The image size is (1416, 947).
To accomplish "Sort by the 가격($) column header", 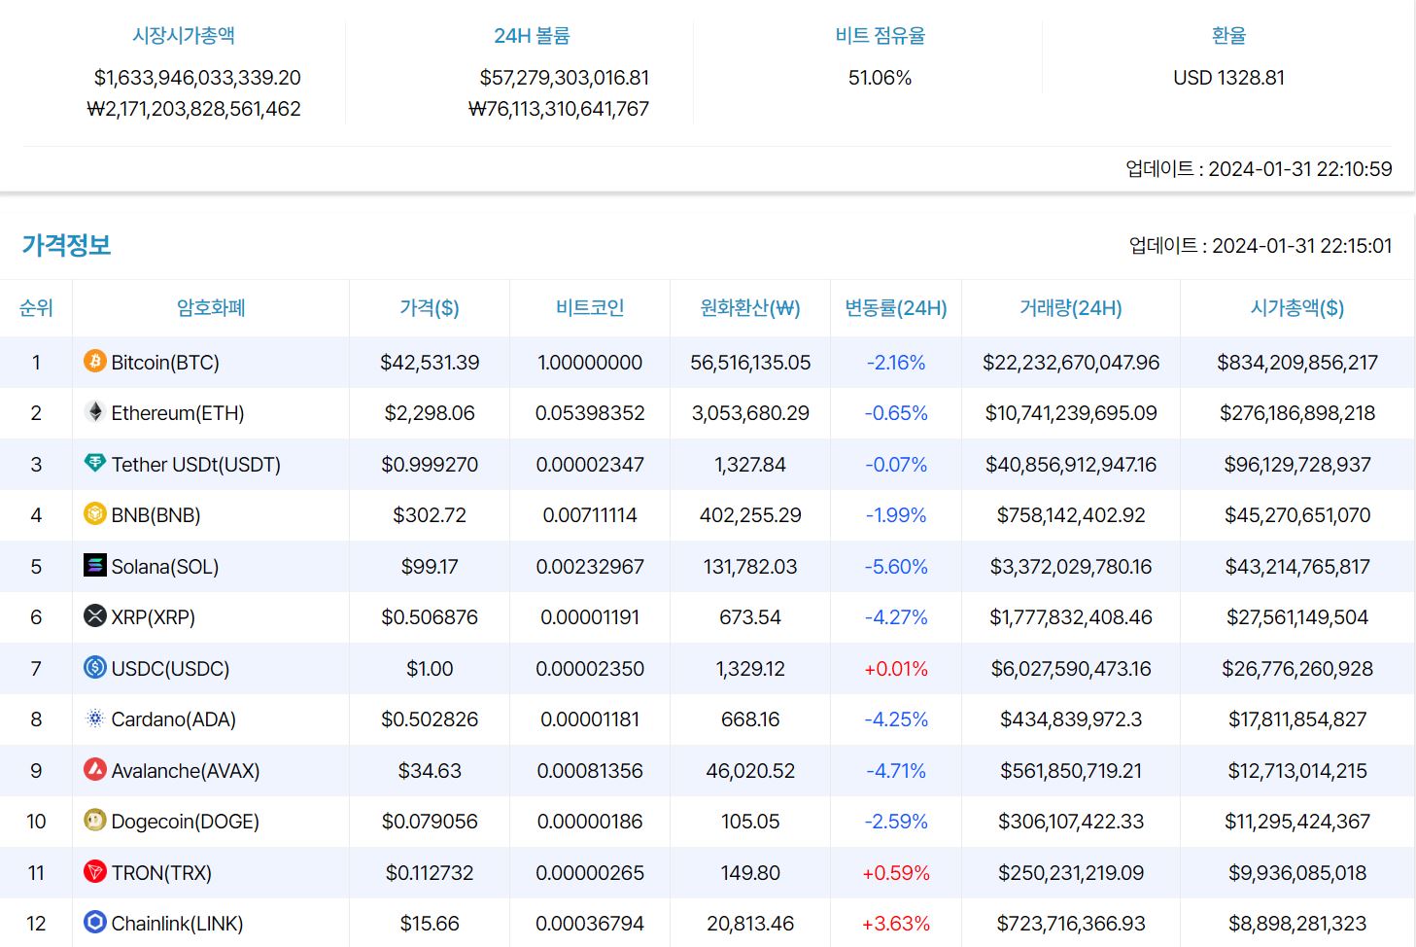I will pos(430,308).
